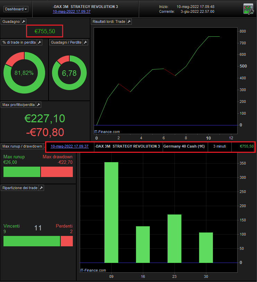Configure the % di trade in perdita panel
This screenshot has height=282, width=257.
40,43
